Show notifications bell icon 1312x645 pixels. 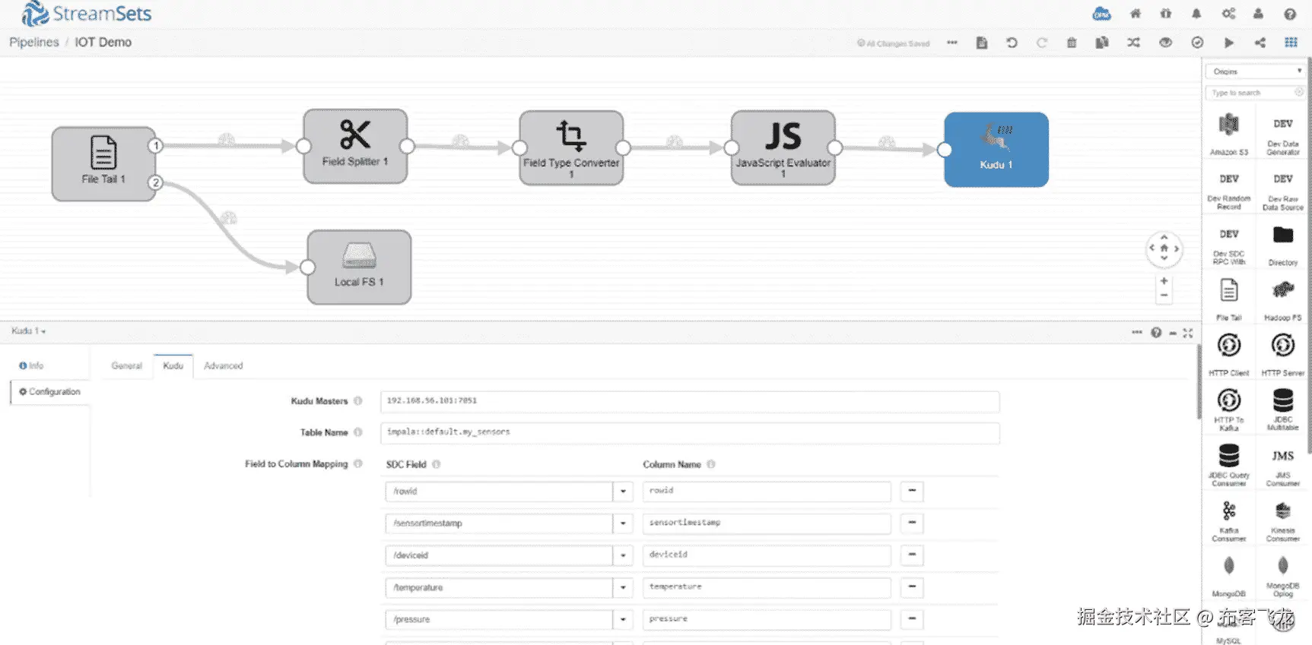[x=1196, y=14]
